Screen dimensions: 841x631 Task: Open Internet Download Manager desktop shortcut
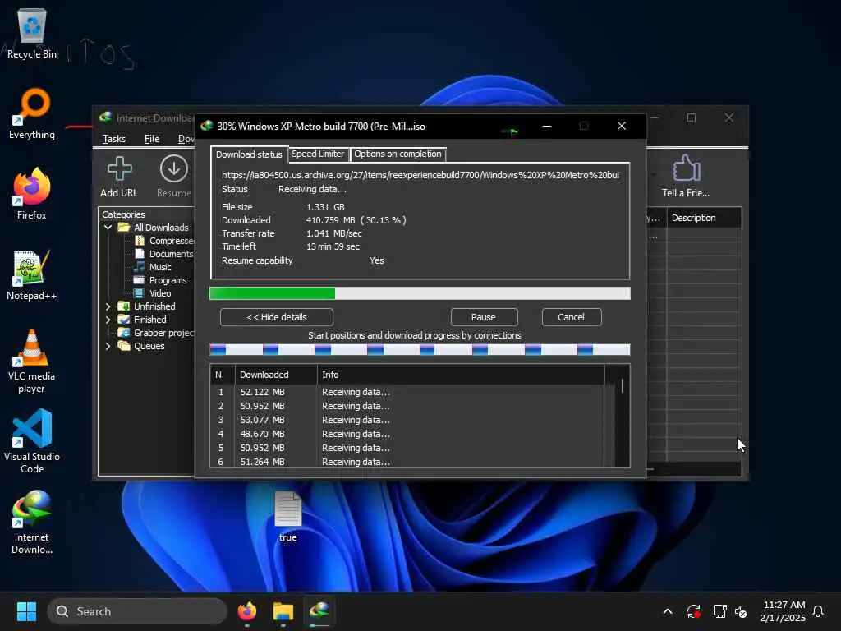[x=32, y=522]
